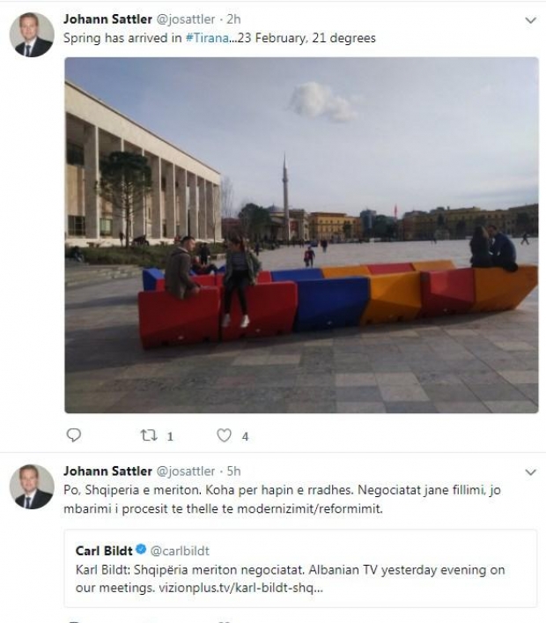546x623 pixels.
Task: Click the retweet count number 1
Action: (x=170, y=436)
